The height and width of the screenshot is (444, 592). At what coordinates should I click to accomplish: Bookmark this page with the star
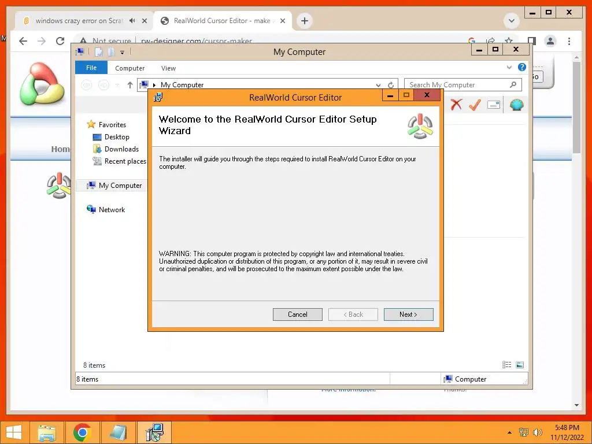click(509, 40)
